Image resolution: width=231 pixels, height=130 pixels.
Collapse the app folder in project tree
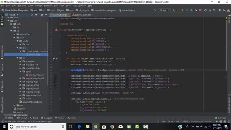[8, 21]
